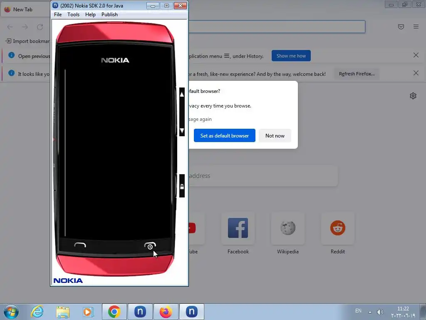426x320 pixels.
Task: Click Import bookmarks in Firefox toolbar
Action: pos(28,41)
